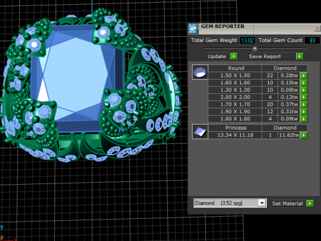Click the green arrow for 1.50 X 1.50 row
321x241 pixels.
coord(304,76)
